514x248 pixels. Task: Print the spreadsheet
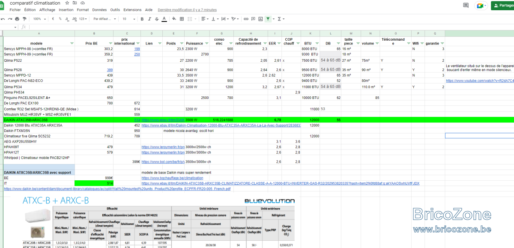17,19
